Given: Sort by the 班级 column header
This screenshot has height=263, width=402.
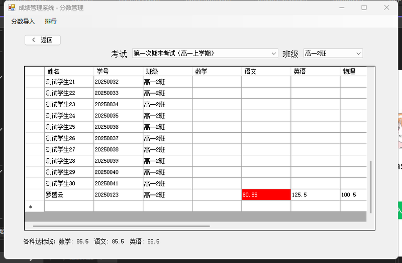Looking at the screenshot, I should point(168,71).
